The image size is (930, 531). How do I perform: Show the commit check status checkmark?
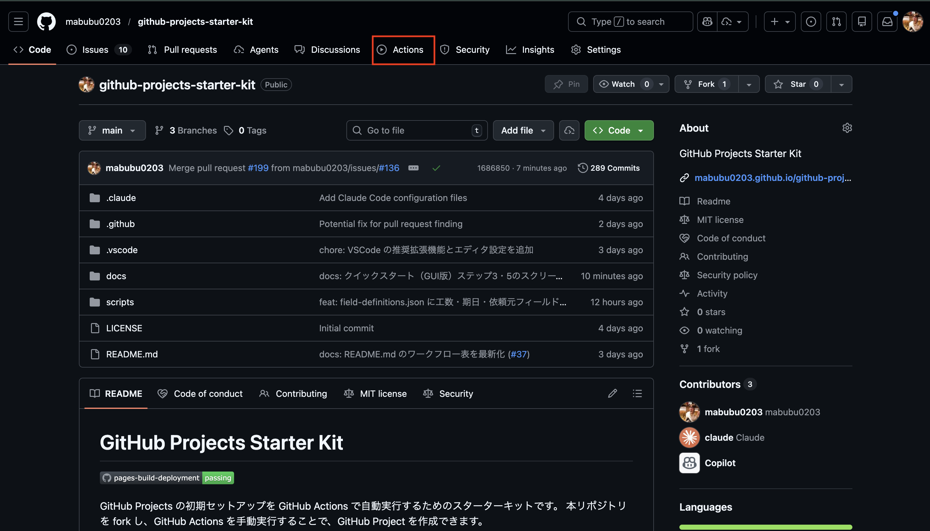436,168
